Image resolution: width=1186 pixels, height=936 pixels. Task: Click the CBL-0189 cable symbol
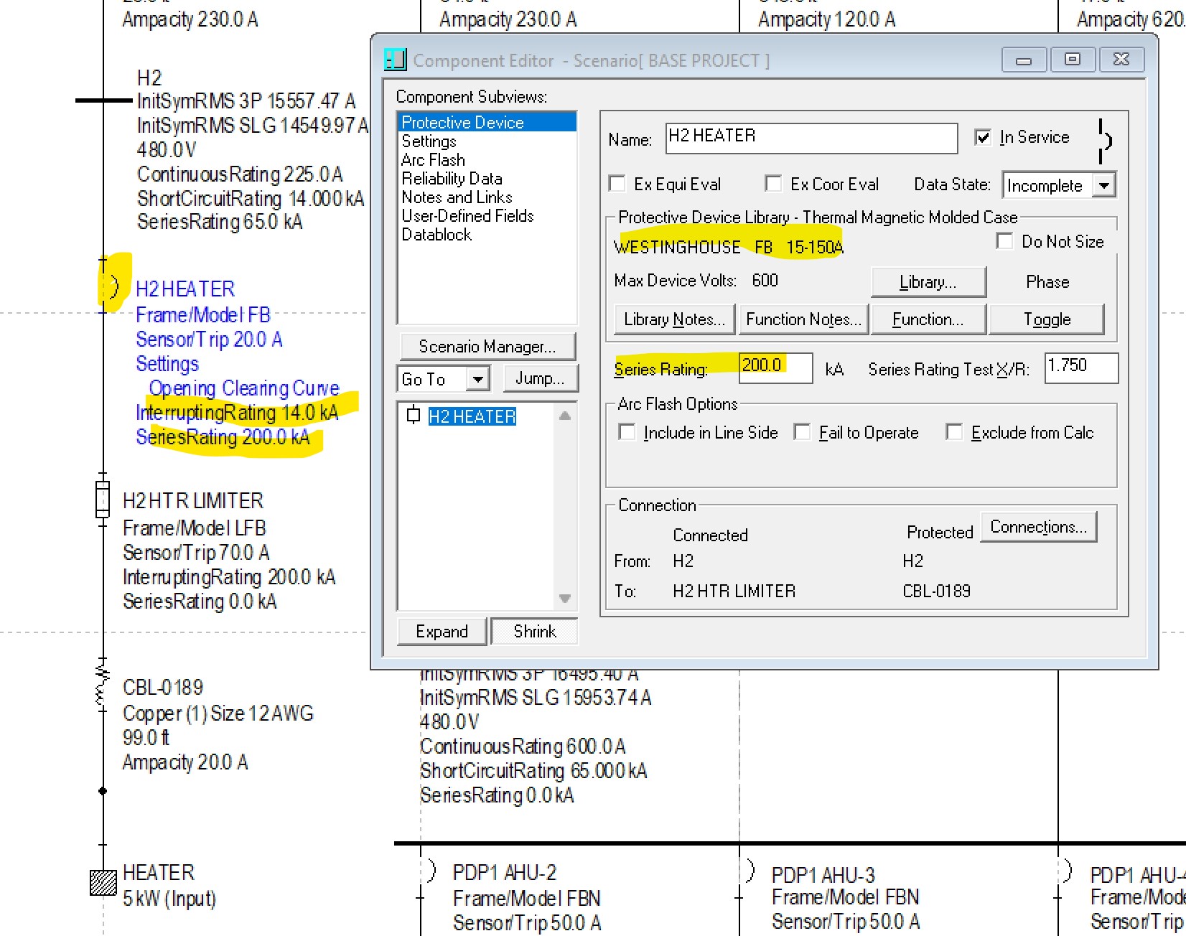point(103,685)
